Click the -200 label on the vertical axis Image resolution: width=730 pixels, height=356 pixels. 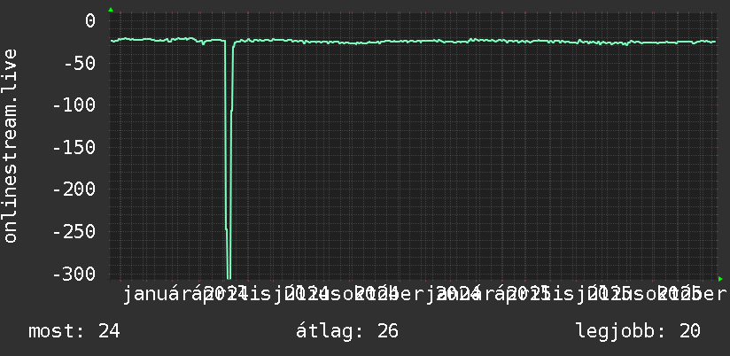tap(74, 190)
